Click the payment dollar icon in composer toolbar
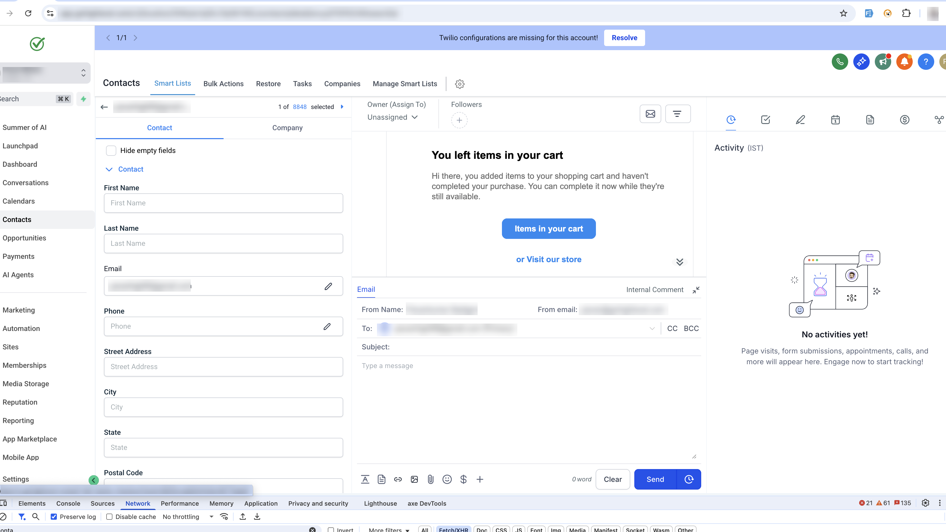The width and height of the screenshot is (946, 532). (464, 479)
